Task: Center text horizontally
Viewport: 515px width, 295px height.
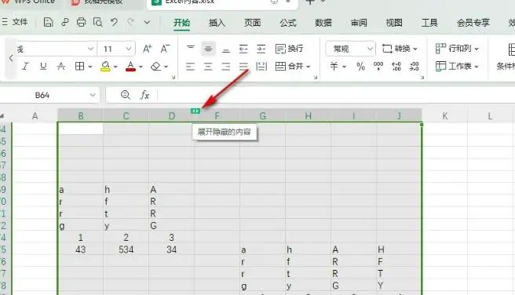Action: pyautogui.click(x=208, y=67)
